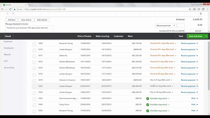
Task: Go to the GST sidebar item
Action: click(x=6, y=61)
